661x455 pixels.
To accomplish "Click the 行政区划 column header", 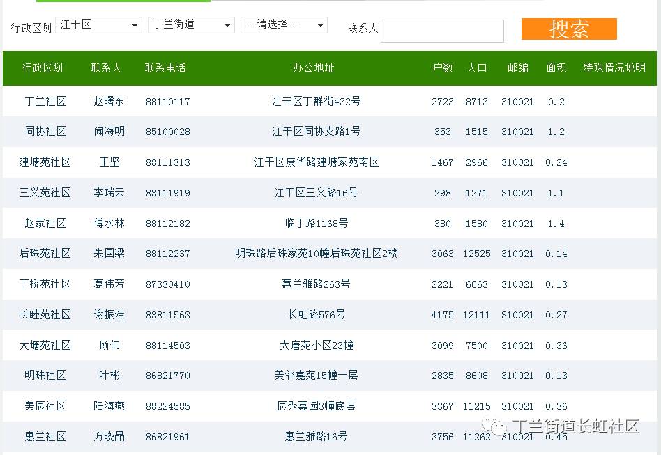I will click(42, 68).
